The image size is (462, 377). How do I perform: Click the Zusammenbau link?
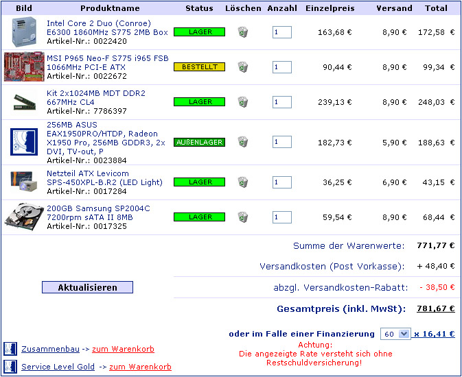[50, 349]
